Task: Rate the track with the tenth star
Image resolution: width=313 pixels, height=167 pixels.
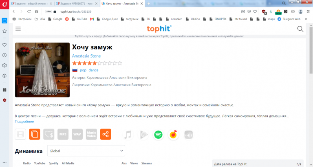Action: click(120, 63)
